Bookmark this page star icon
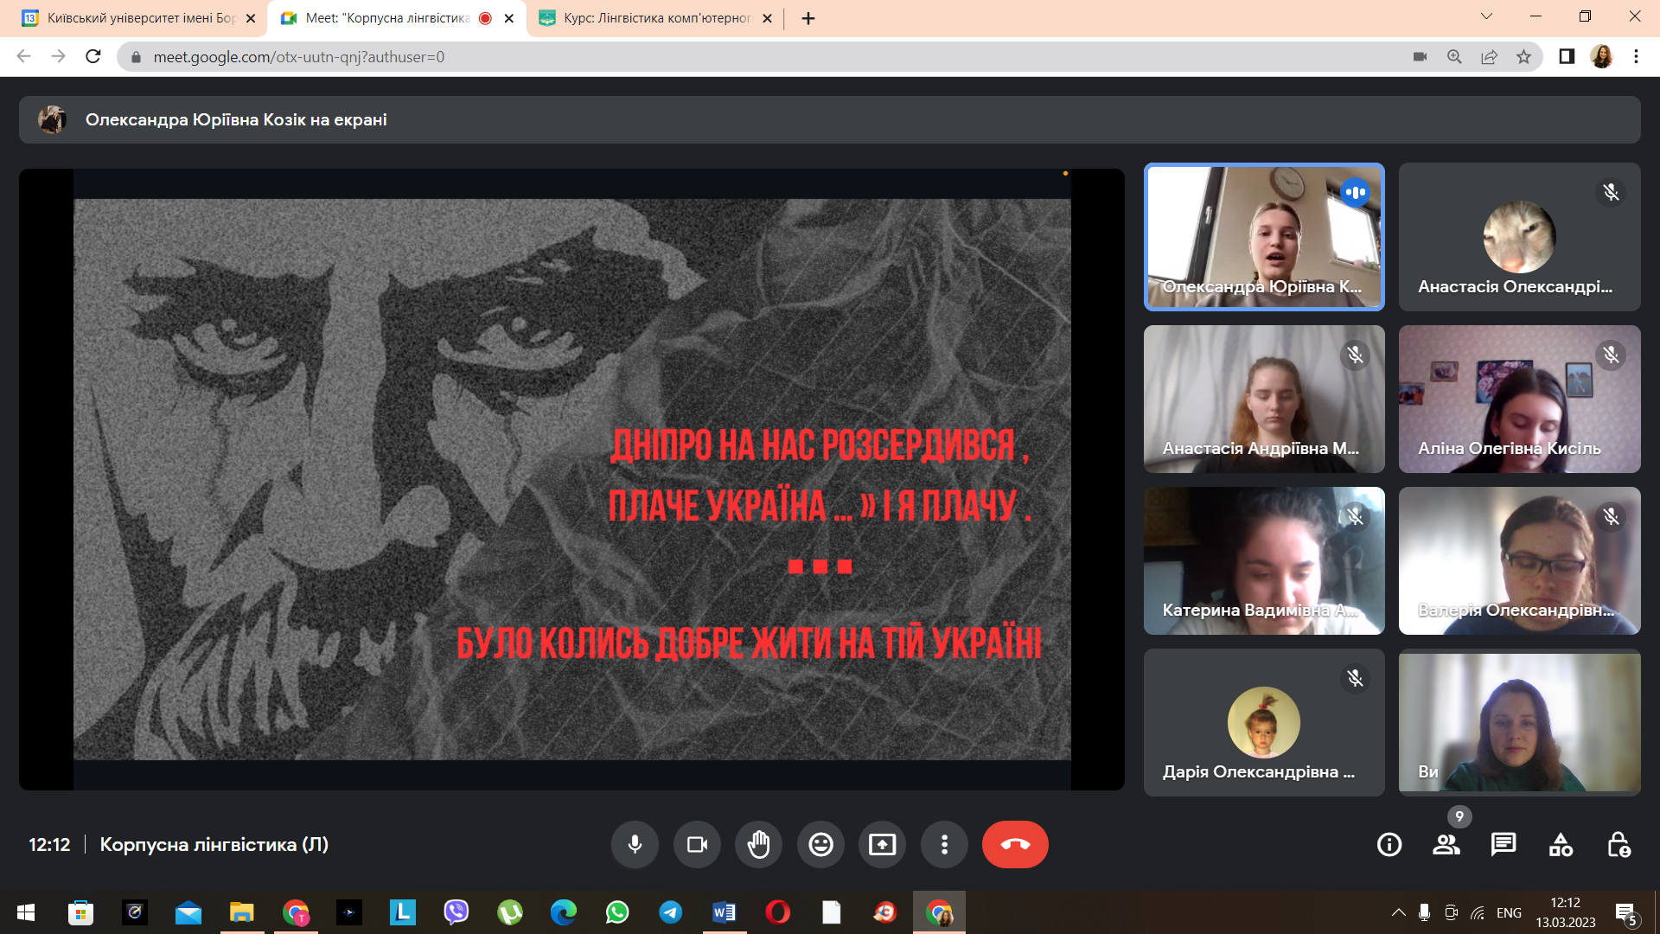This screenshot has width=1660, height=934. coord(1523,57)
